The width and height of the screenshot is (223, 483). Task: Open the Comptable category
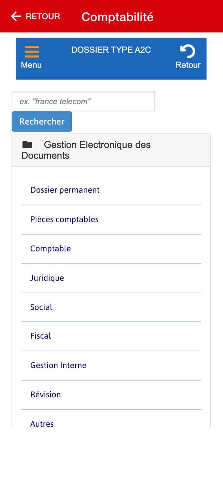(x=51, y=249)
